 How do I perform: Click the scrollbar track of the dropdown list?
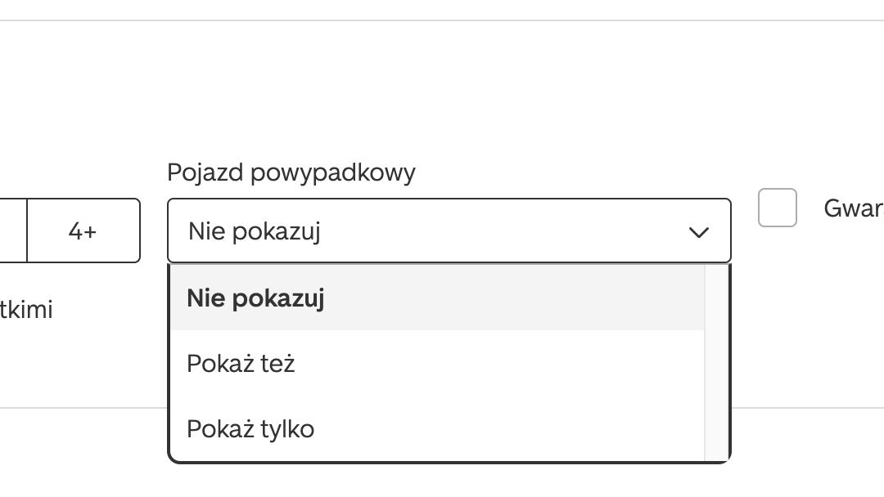[x=716, y=363]
